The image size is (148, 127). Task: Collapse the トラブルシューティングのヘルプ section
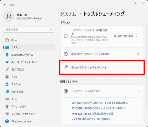pos(139,91)
